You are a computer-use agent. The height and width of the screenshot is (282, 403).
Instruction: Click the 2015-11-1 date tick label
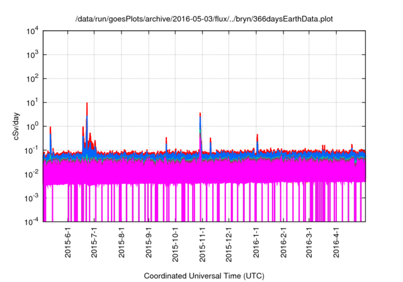click(x=202, y=244)
